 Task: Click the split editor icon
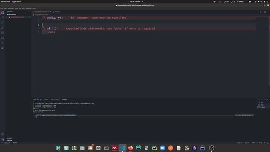[x=265, y=12]
